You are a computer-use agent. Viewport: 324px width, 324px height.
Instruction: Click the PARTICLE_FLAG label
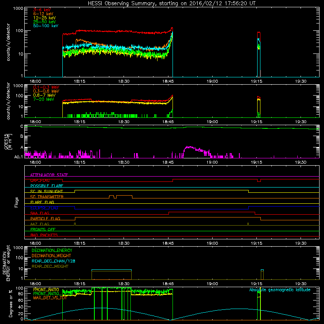[x=45, y=219]
